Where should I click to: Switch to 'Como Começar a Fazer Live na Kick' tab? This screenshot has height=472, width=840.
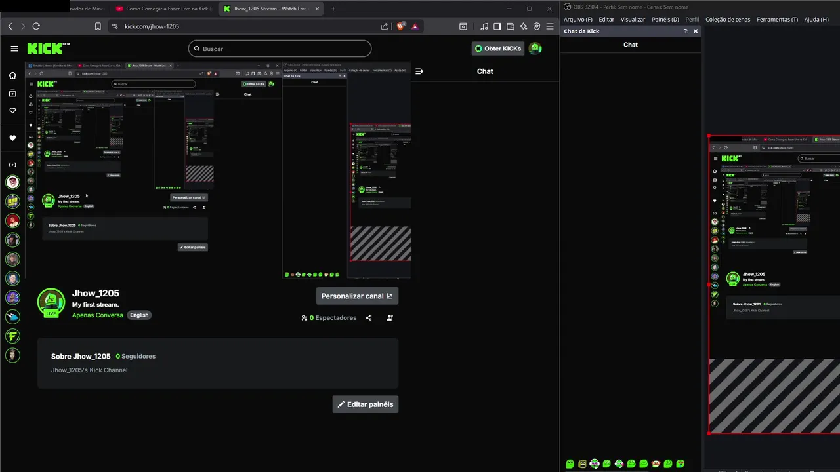(x=162, y=9)
